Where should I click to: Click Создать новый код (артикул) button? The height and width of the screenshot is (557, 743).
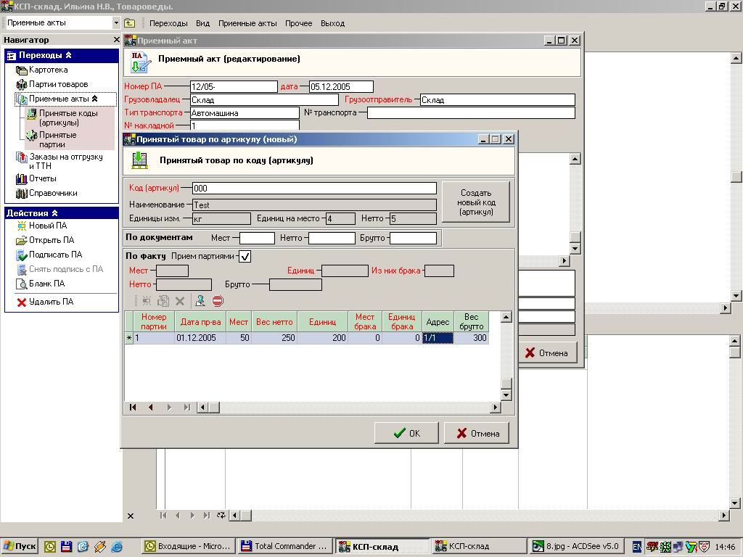click(x=476, y=202)
